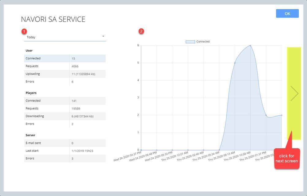Click chart peak point at value 6
This screenshot has width=307, height=196.
250,45
